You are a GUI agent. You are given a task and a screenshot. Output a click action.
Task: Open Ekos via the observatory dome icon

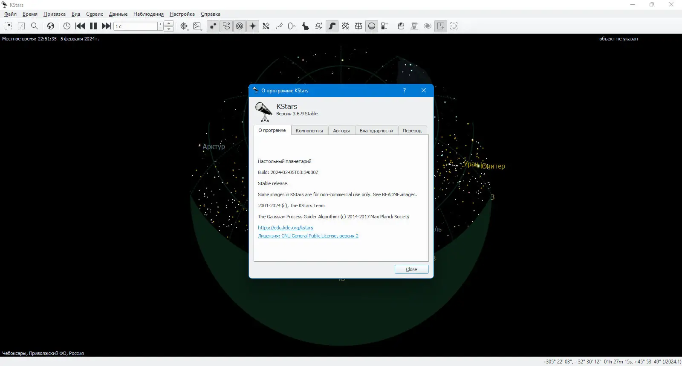(x=401, y=26)
